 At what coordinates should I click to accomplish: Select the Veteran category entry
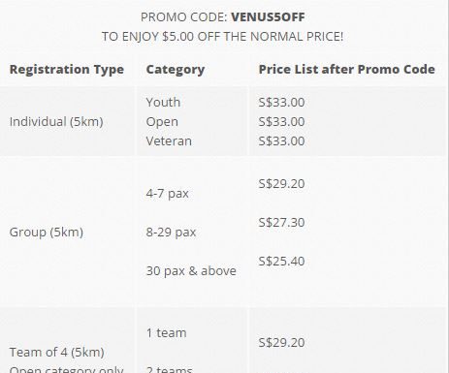click(169, 141)
